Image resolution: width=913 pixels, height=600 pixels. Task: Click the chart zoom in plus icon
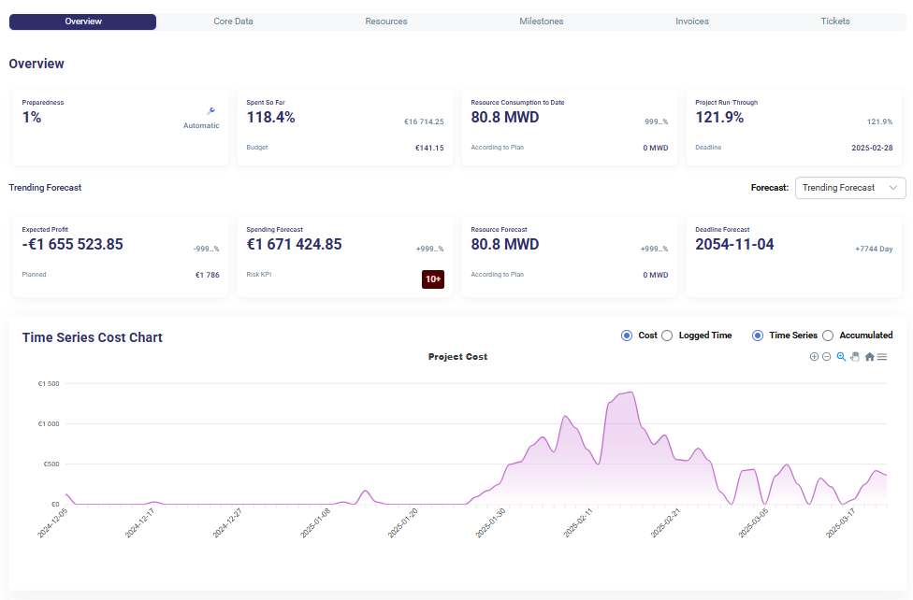click(814, 357)
